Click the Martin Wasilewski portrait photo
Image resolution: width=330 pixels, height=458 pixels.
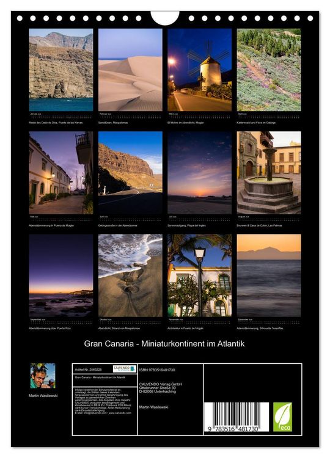pos(43,376)
